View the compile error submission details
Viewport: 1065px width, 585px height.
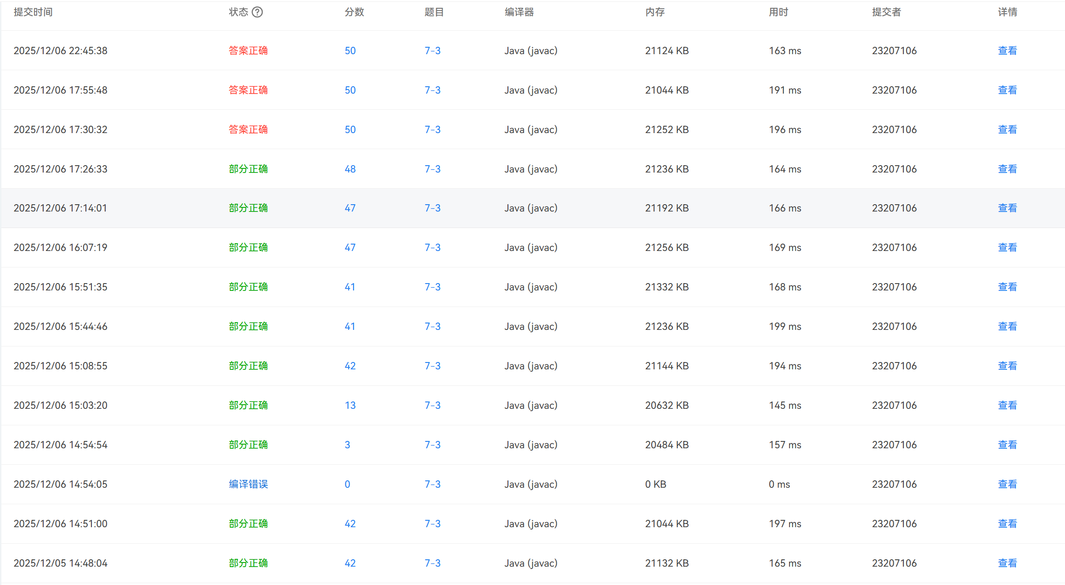coord(1007,484)
